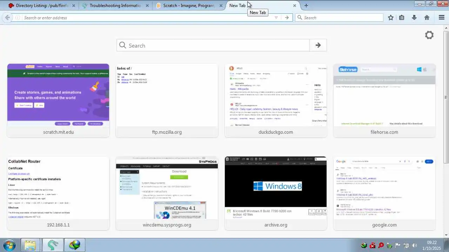Focus the toolbar search box
The image size is (449, 252).
pos(339,17)
